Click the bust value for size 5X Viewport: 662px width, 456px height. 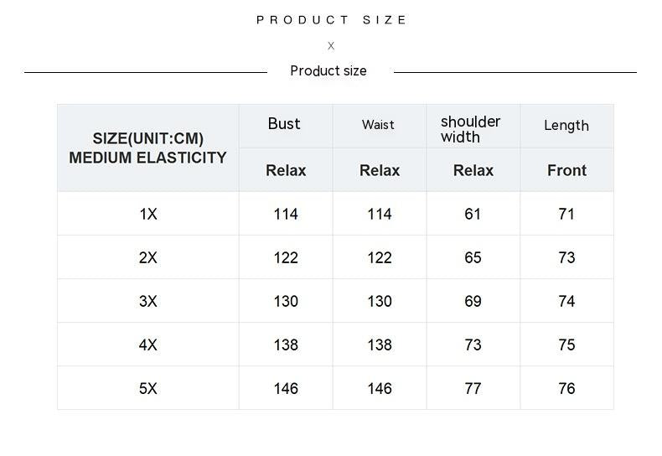tap(286, 389)
